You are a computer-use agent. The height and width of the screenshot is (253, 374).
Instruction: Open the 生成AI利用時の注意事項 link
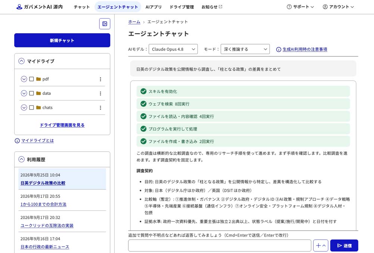(x=305, y=49)
